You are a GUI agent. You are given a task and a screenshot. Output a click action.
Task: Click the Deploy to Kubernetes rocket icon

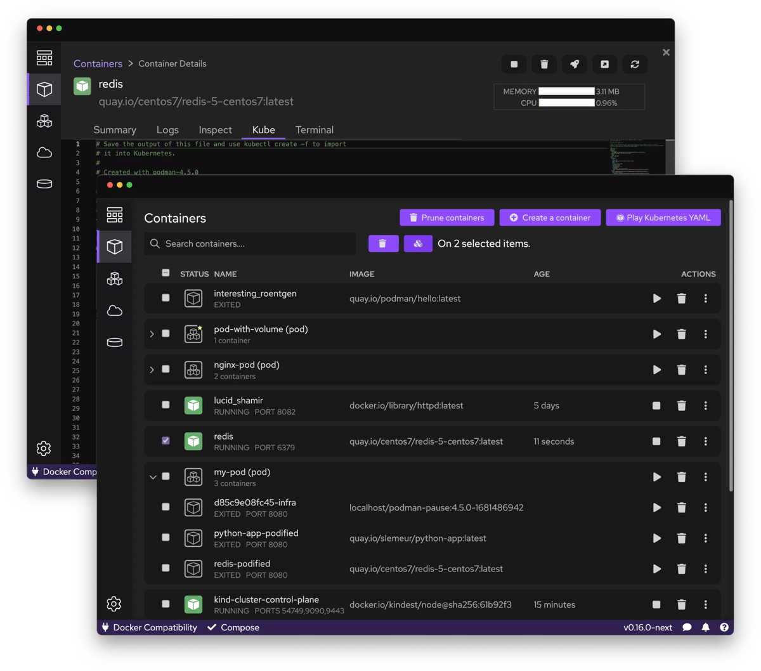pos(574,64)
